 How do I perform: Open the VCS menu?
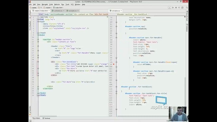pos(72,4)
